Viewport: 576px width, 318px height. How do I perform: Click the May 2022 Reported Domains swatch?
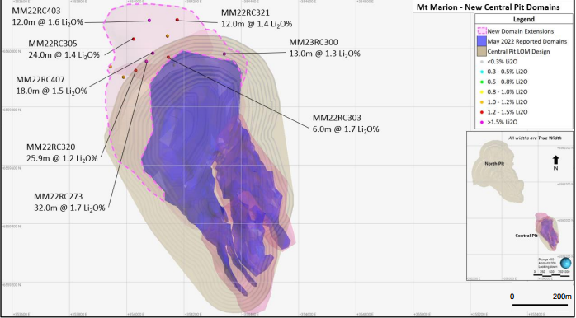482,41
